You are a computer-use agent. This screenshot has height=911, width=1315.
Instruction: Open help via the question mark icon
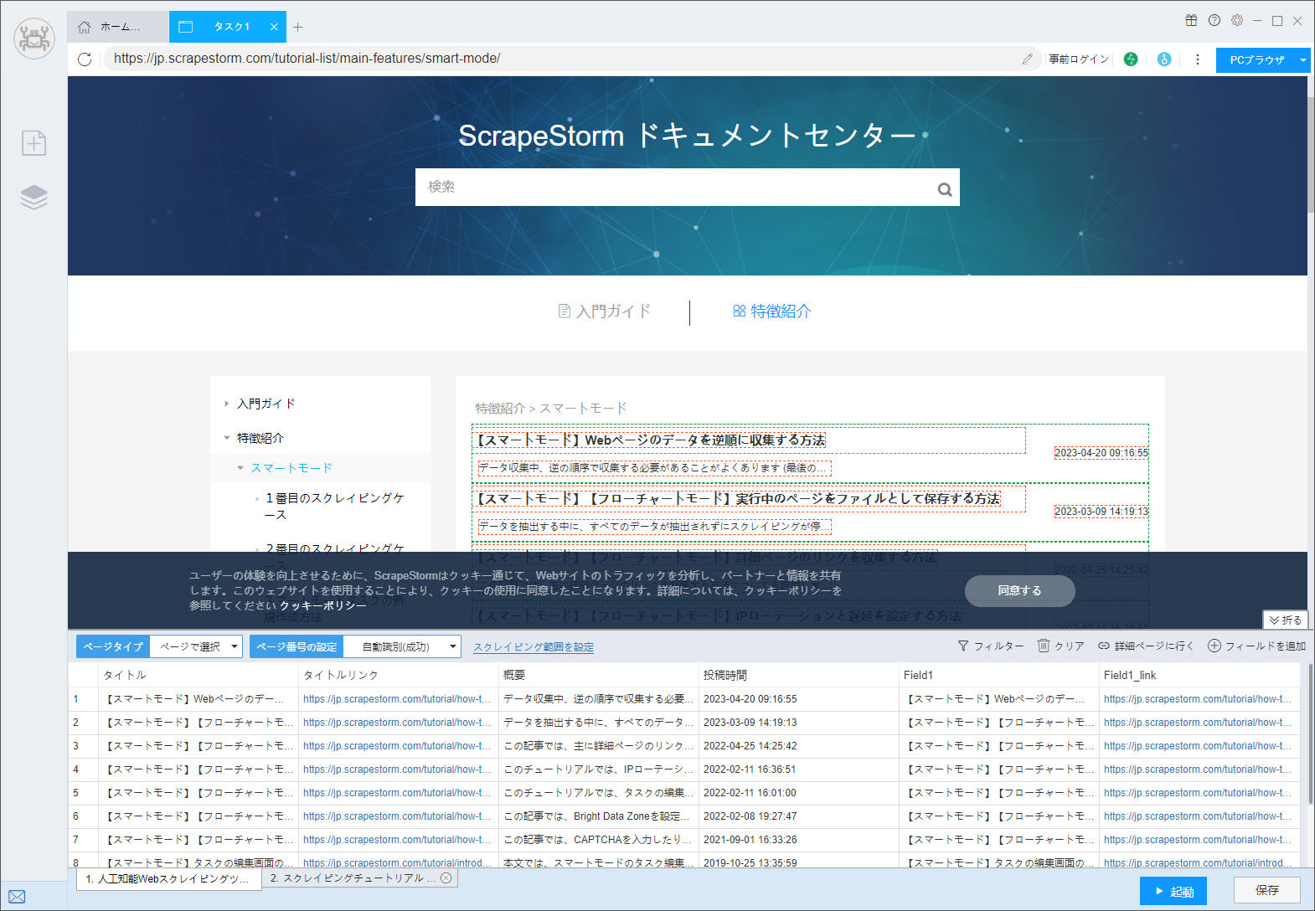click(x=1214, y=21)
